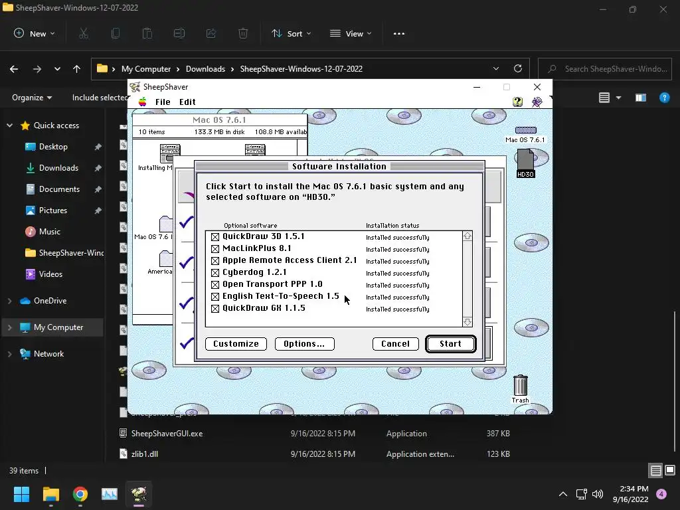The width and height of the screenshot is (680, 510).
Task: Uncheck Cyberdog 1.2.1 checkbox
Action: coord(215,273)
